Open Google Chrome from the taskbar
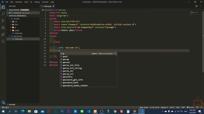 (115, 111)
